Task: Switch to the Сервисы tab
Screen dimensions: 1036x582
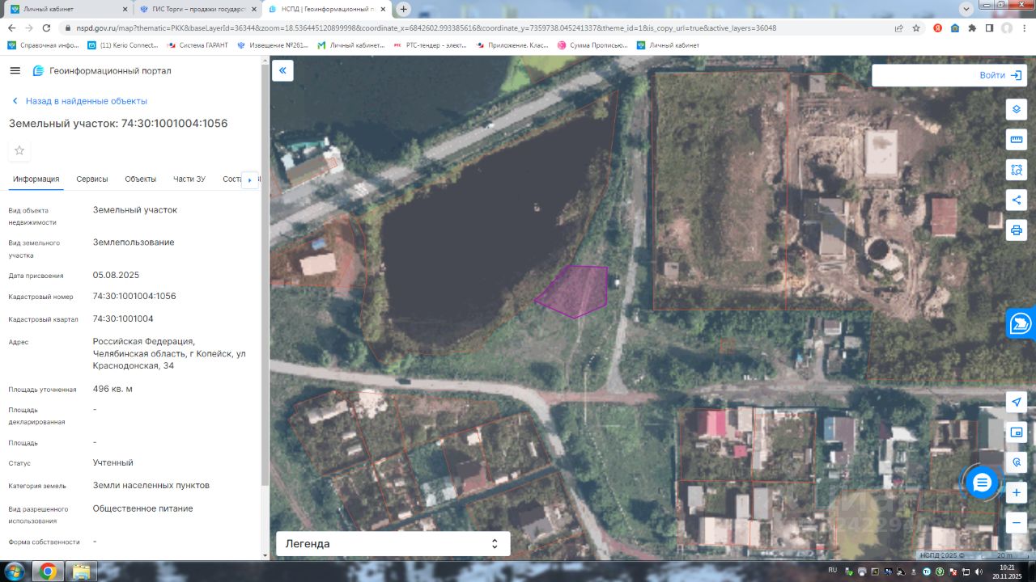Action: point(91,179)
